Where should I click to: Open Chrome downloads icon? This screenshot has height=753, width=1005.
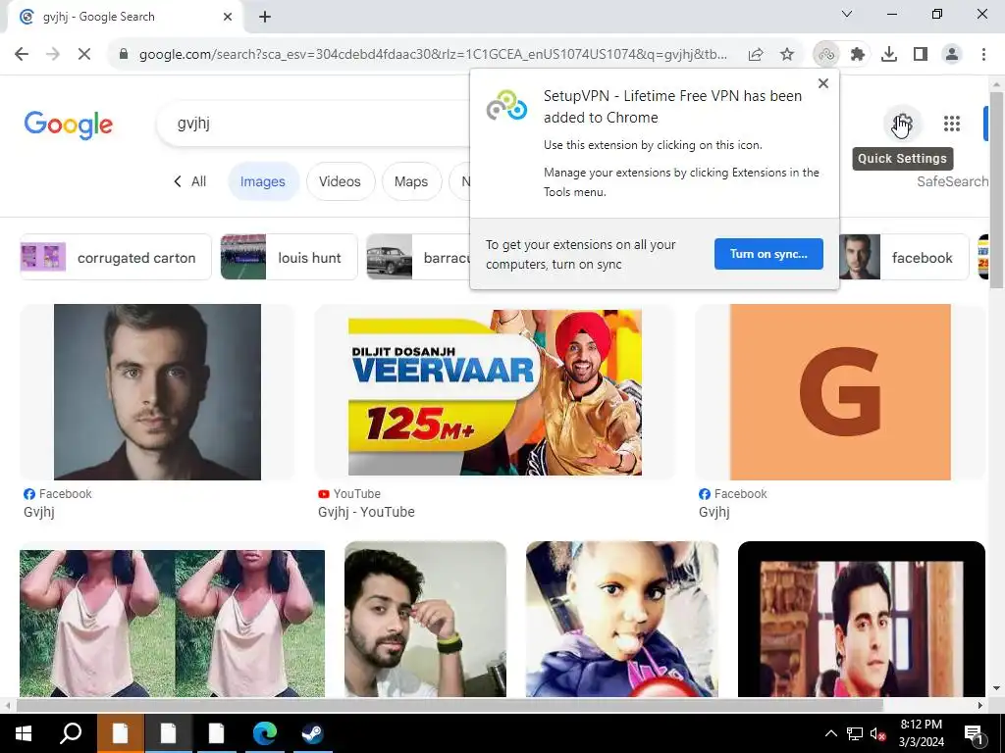pyautogui.click(x=889, y=55)
